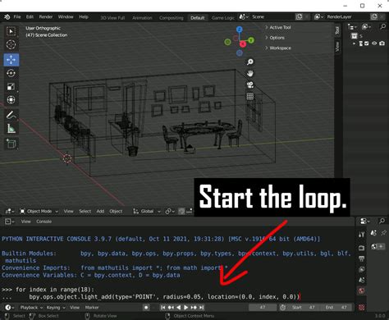
Task: Click the viewport pan hand icon
Action: coord(250,74)
